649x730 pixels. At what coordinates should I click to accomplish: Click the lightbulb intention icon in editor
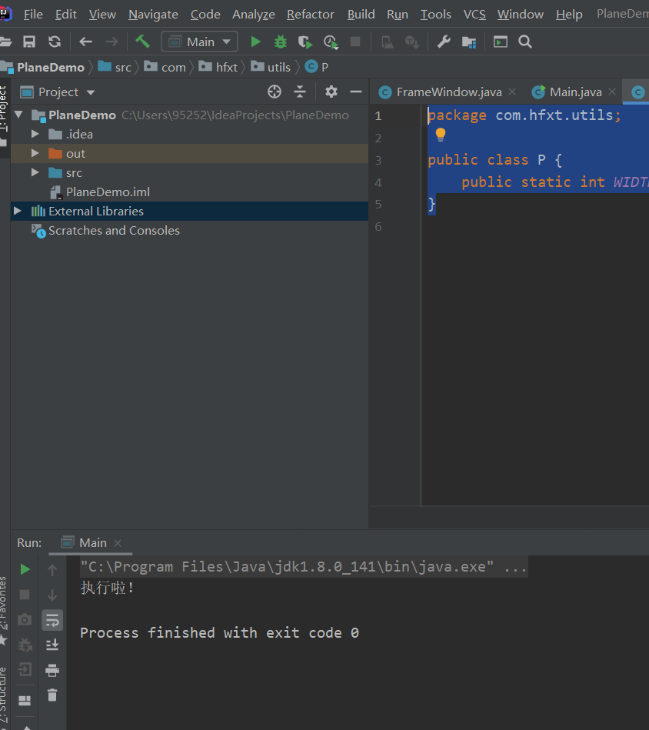(440, 135)
